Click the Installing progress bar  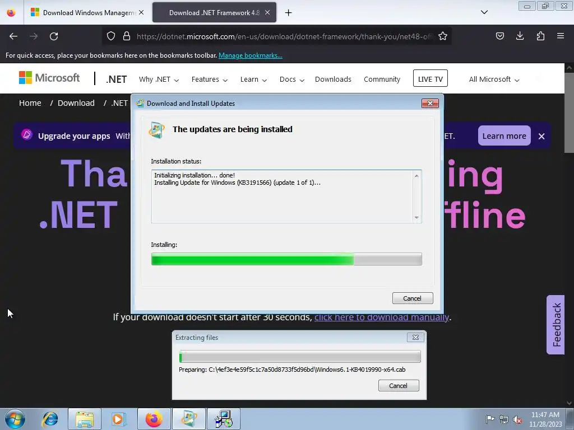coord(286,259)
